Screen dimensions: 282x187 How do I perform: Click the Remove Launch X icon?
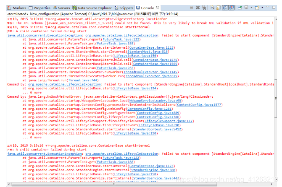[x=198, y=8]
